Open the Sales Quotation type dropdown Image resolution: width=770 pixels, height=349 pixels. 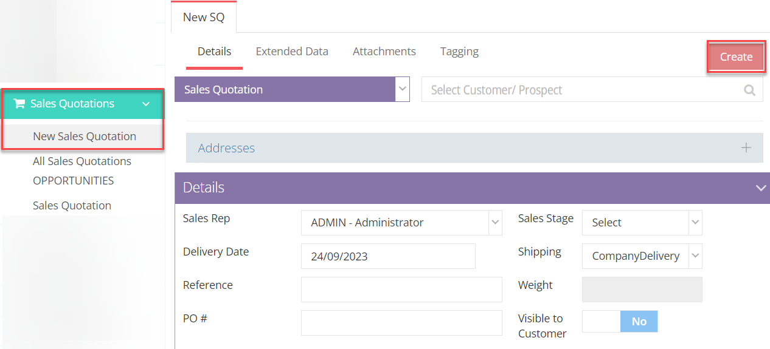pyautogui.click(x=402, y=89)
